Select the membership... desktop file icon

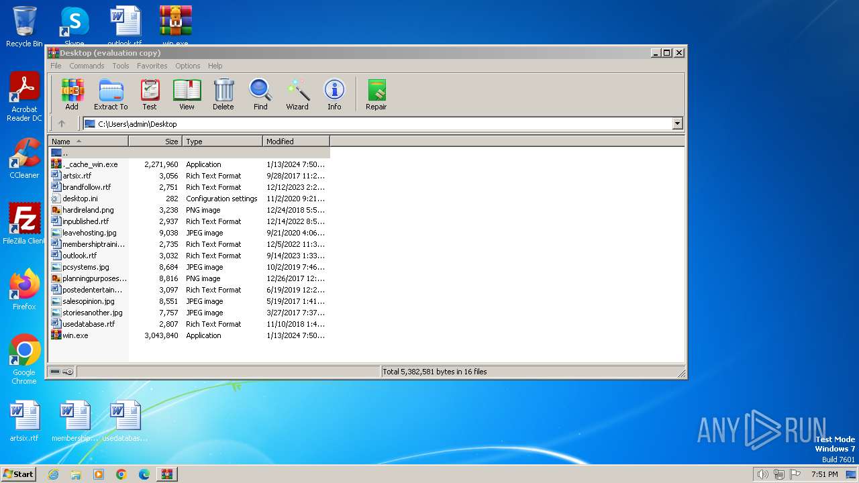(x=74, y=421)
